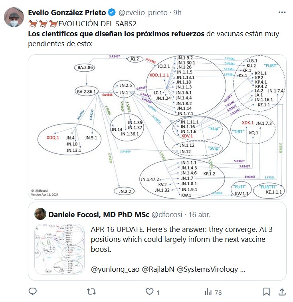The height and width of the screenshot is (302, 293).
Task: Open view analytics bar chart icon
Action: (x=208, y=292)
